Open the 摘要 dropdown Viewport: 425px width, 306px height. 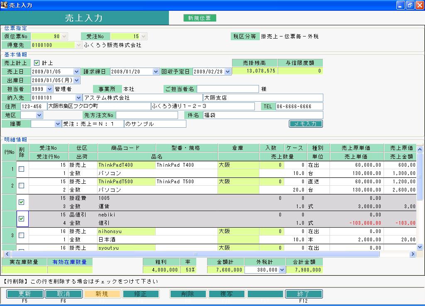pos(58,124)
